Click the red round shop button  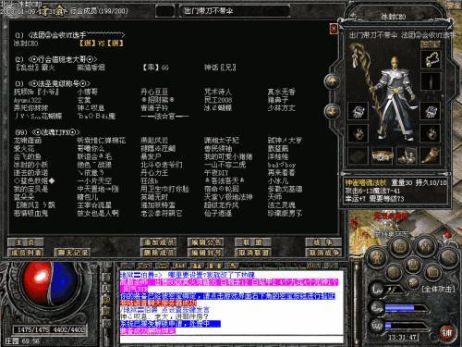[446, 333]
